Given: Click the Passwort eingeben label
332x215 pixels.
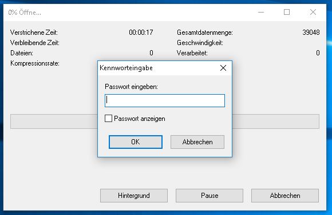Looking at the screenshot, I should click(131, 87).
